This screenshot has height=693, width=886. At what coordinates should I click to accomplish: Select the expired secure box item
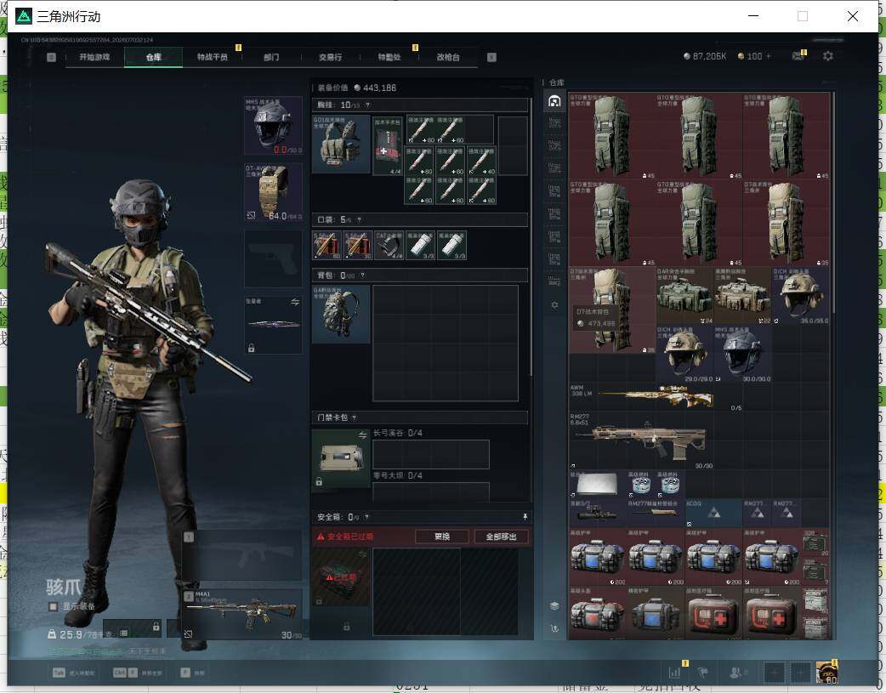(341, 577)
